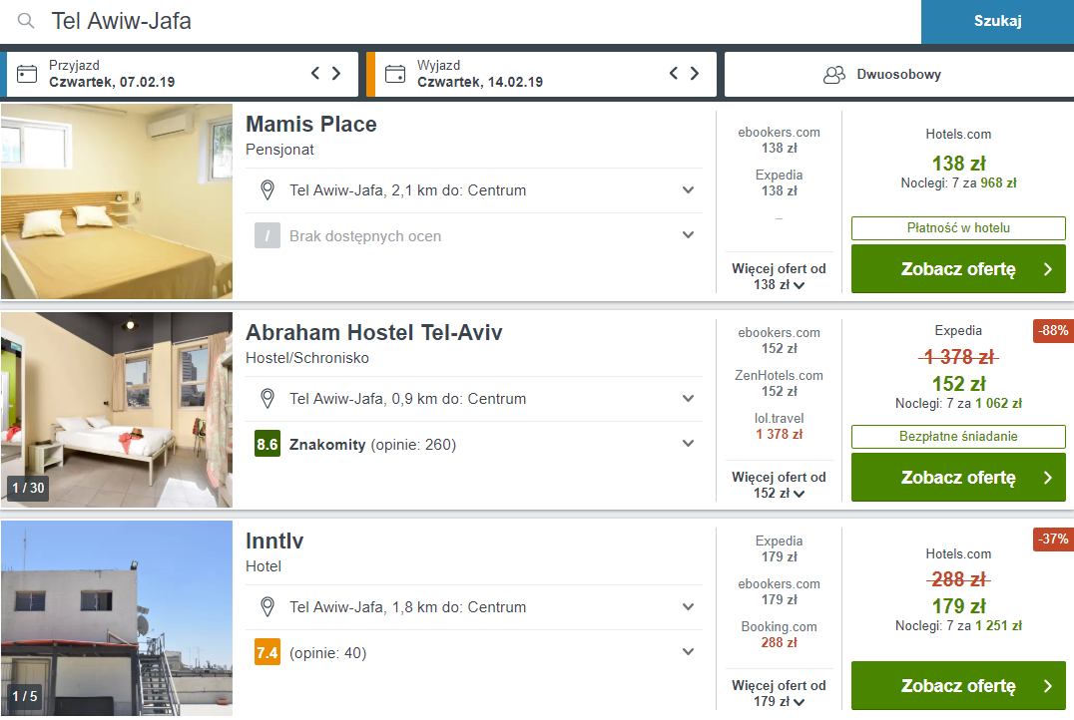Click location pin icon for Inntlv
The image size is (1074, 720).
268,607
